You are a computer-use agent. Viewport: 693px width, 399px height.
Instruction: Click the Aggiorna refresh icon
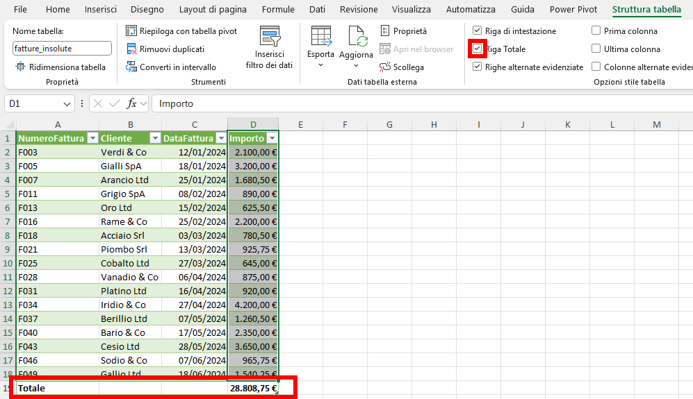pyautogui.click(x=357, y=37)
